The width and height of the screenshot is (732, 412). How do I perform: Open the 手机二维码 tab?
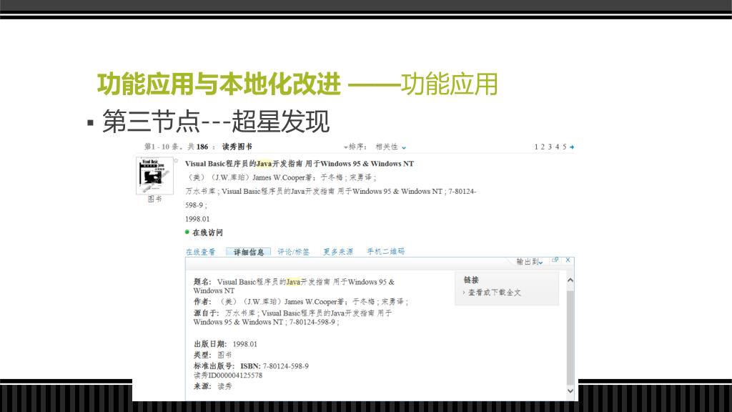pyautogui.click(x=385, y=251)
